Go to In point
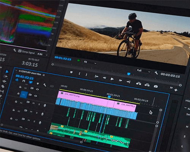Image resolution: width=190 pixels, height=152 pixels. point(97,76)
